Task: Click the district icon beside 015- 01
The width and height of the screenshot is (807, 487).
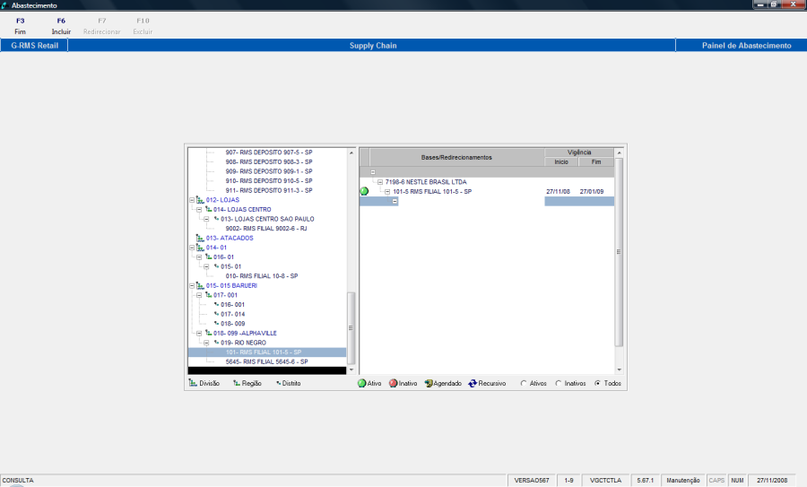Action: pyautogui.click(x=217, y=266)
